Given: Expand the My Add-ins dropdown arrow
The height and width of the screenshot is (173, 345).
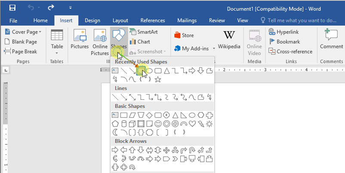Looking at the screenshot, I should coord(214,48).
